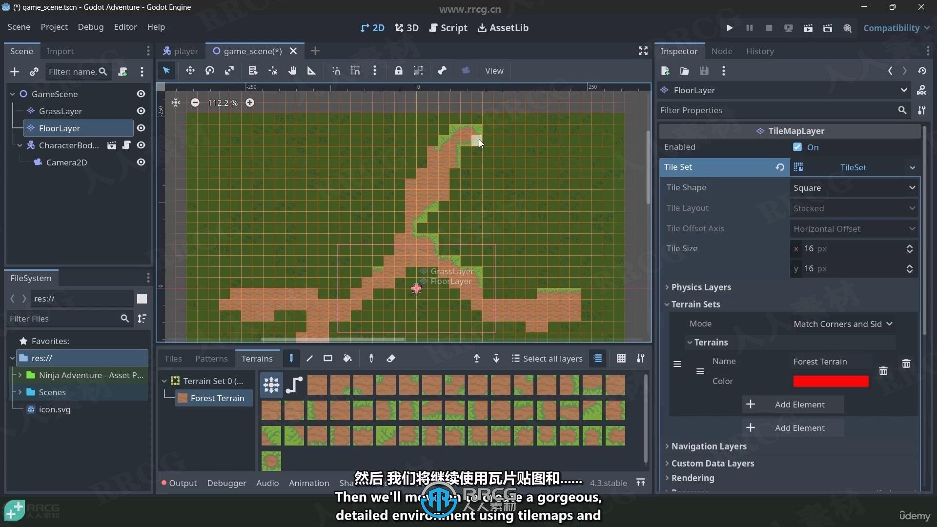The width and height of the screenshot is (937, 527).
Task: Open skeleton options bone icon
Action: click(442, 71)
